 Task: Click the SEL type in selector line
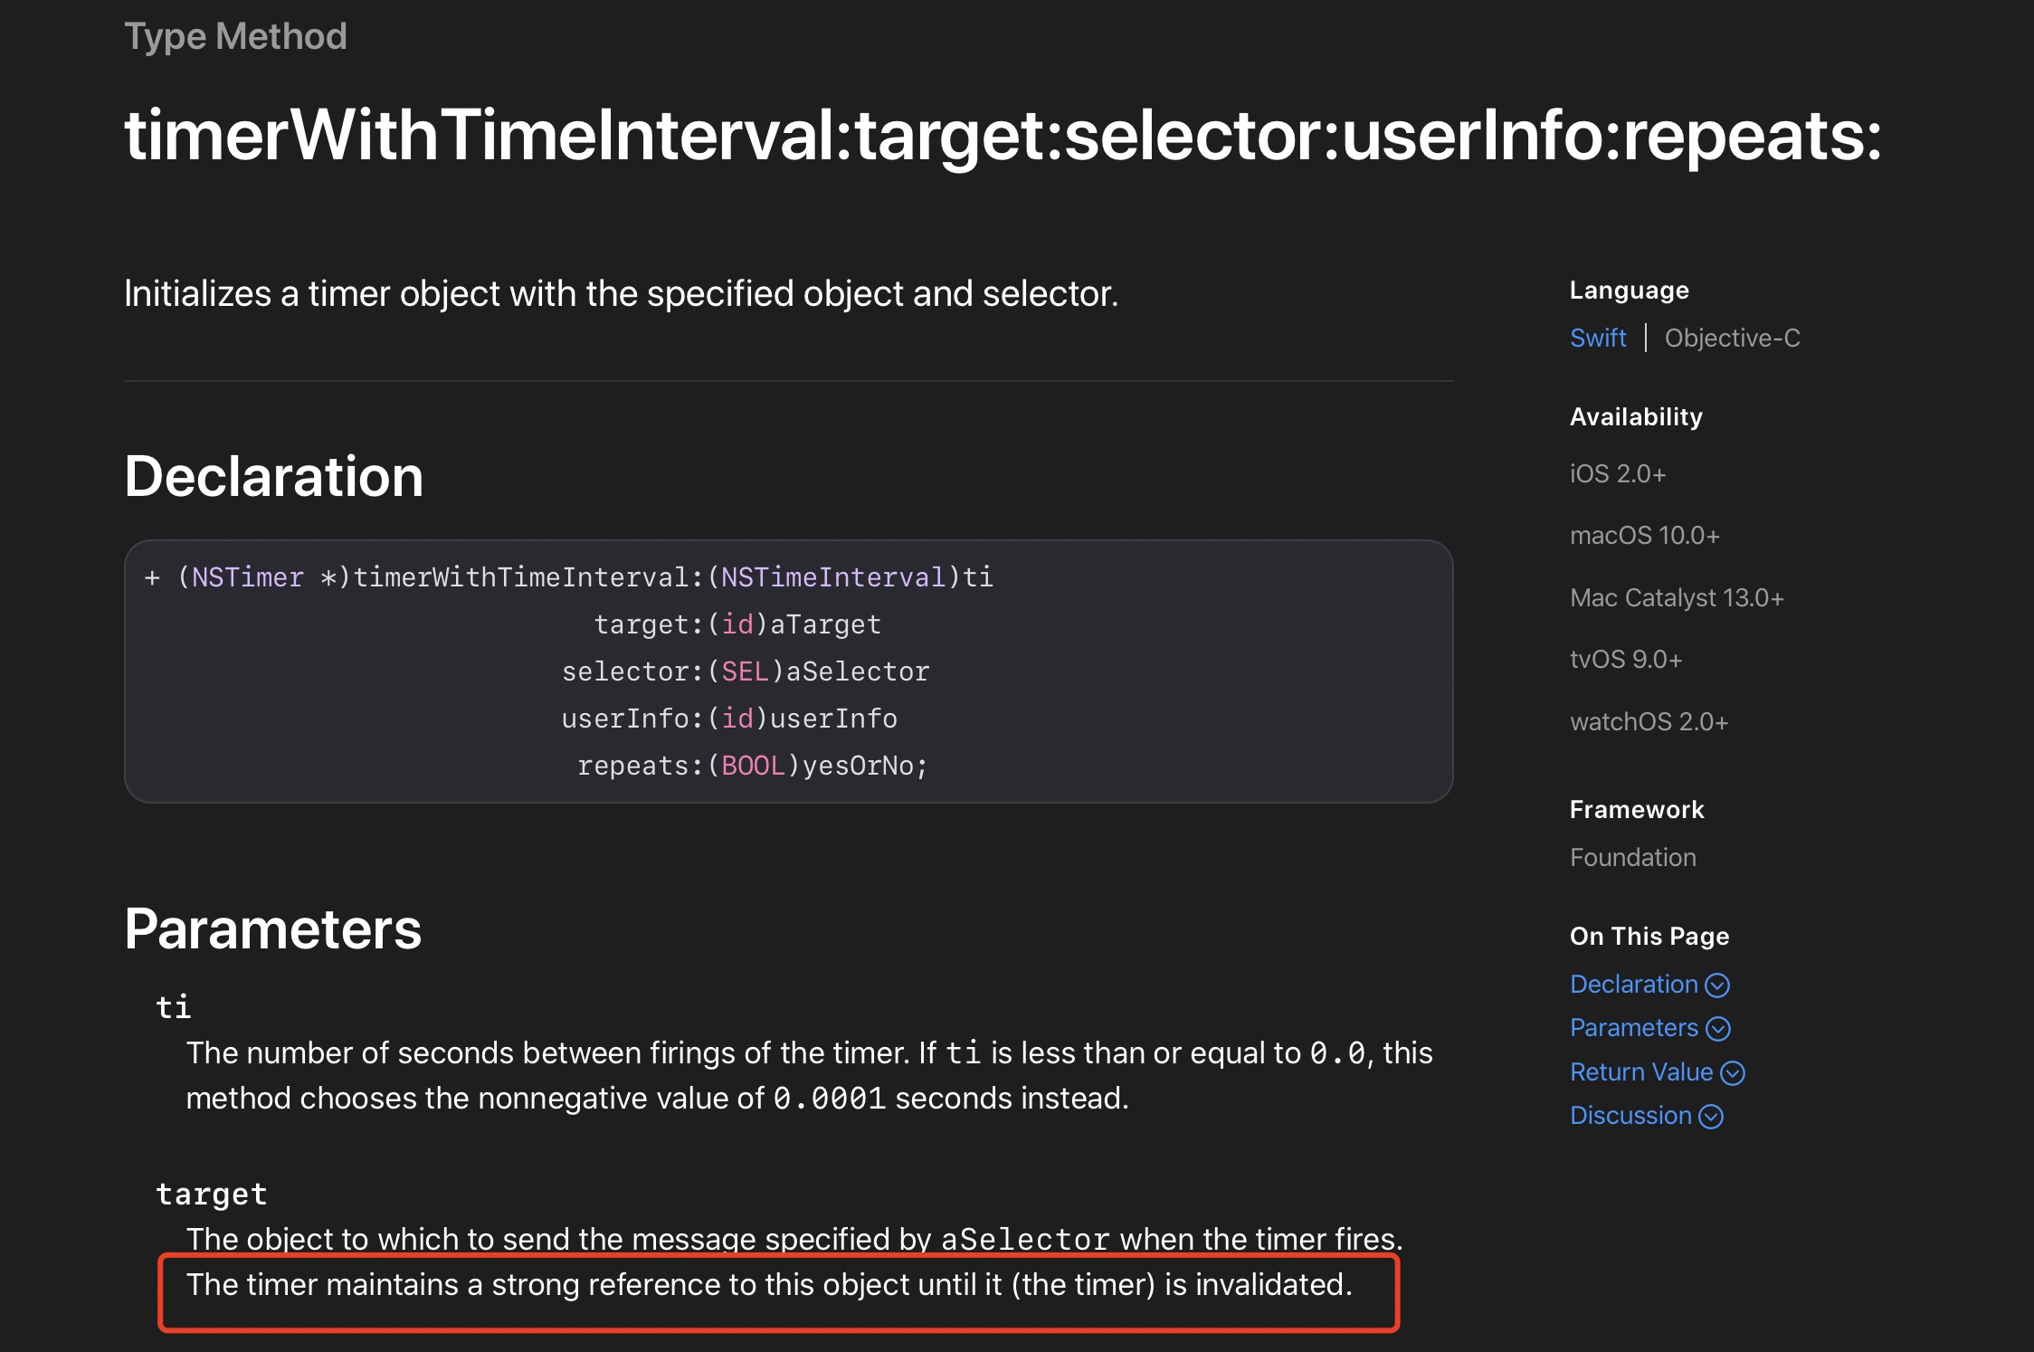click(x=745, y=671)
